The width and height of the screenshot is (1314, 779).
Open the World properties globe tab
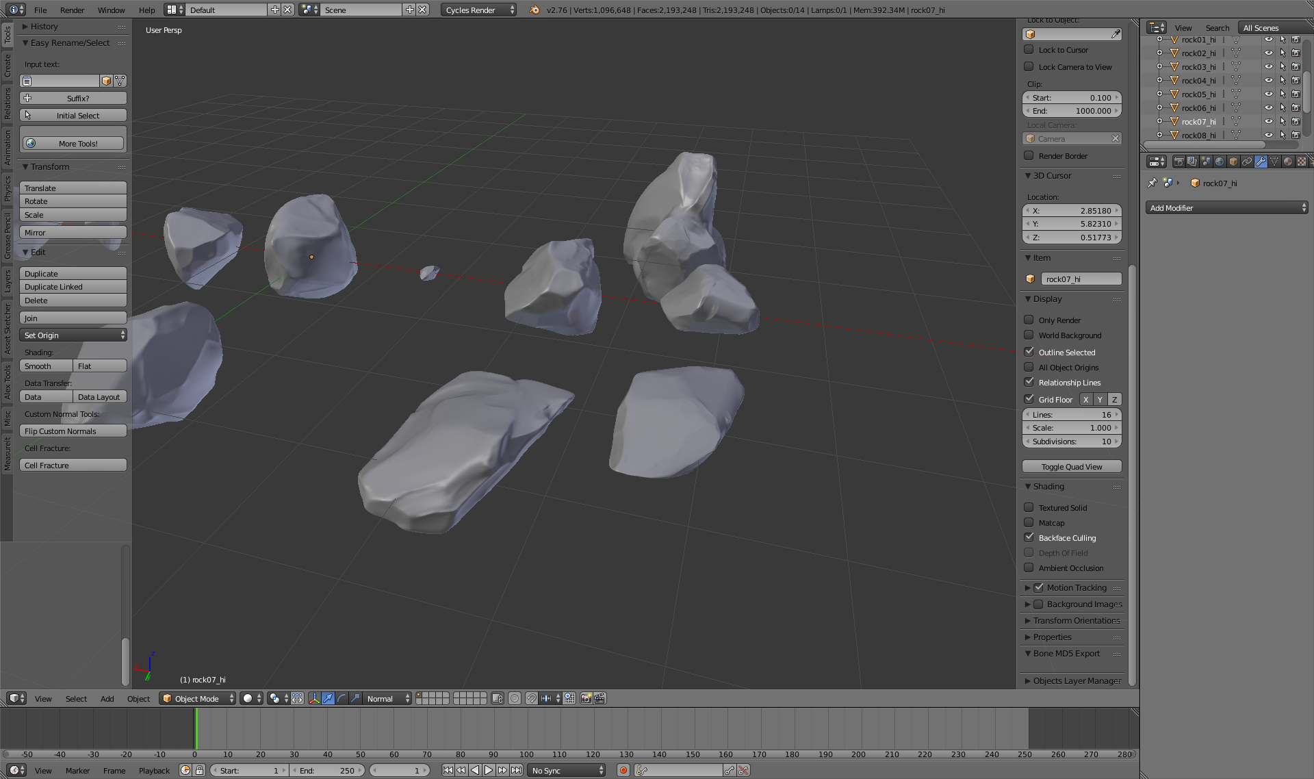tap(1220, 162)
